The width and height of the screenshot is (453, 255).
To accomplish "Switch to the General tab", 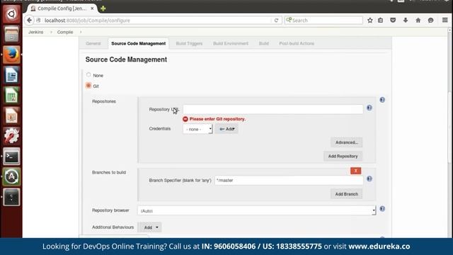I will (x=93, y=43).
